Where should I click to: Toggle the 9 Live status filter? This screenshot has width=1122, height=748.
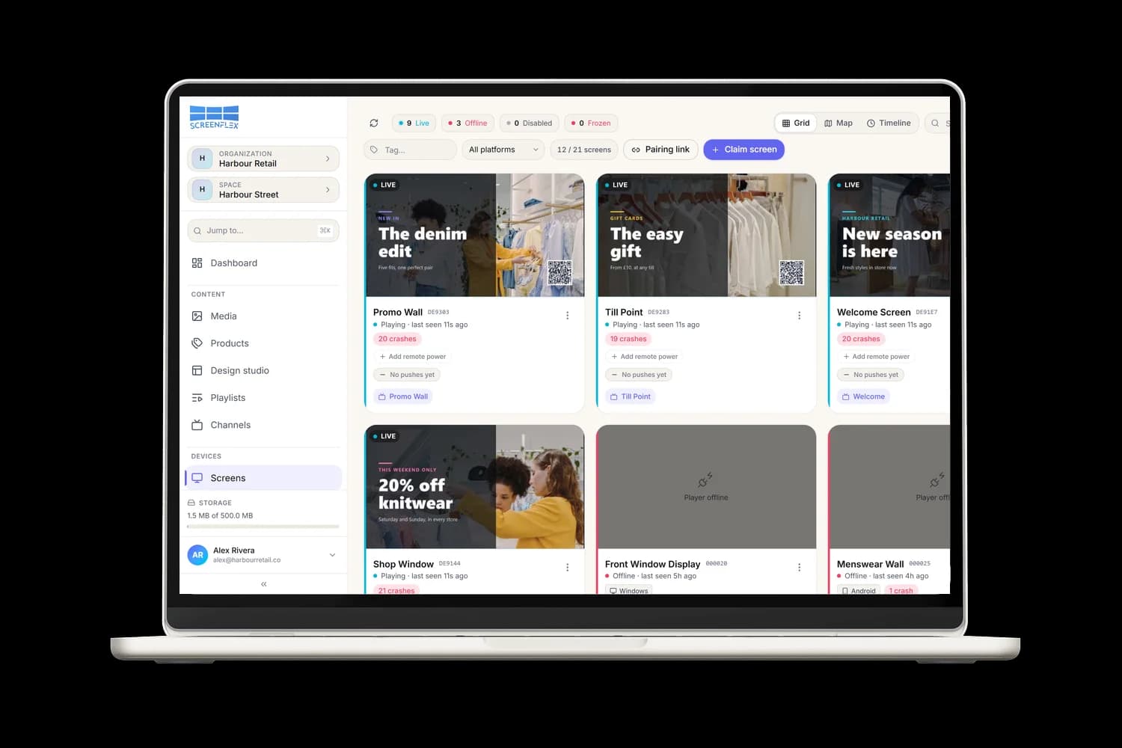[414, 123]
